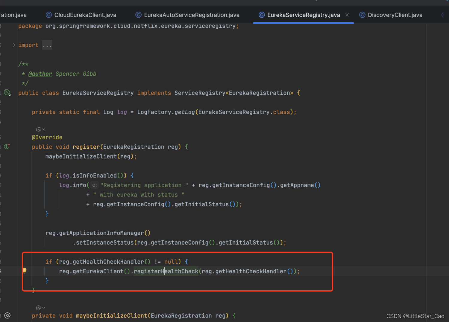Click private maybeInitializeClient method declaration
The width and height of the screenshot is (449, 322).
[x=134, y=316]
